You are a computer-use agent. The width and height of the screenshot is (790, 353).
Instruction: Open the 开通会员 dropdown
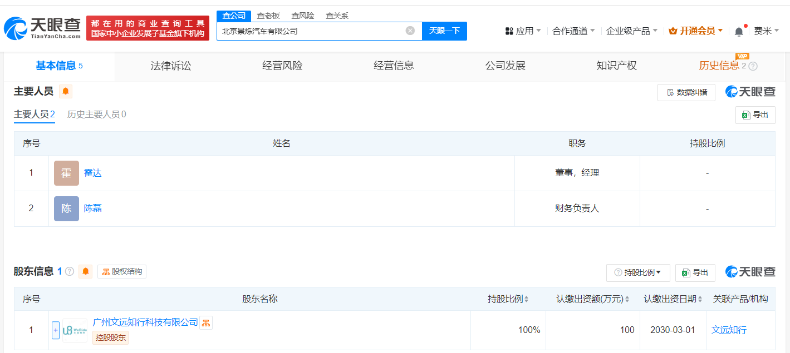696,31
